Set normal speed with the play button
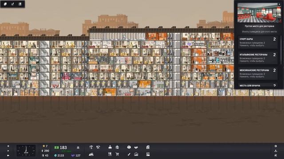This screenshot has width=284, height=159. [8, 151]
